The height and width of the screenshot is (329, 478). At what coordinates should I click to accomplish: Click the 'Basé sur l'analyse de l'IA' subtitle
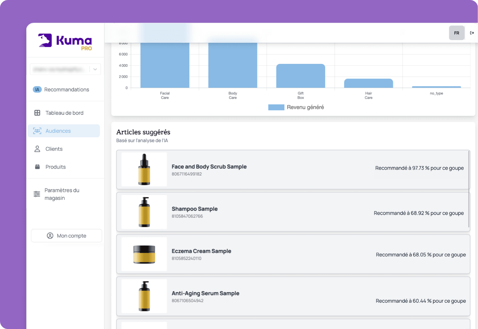(142, 141)
